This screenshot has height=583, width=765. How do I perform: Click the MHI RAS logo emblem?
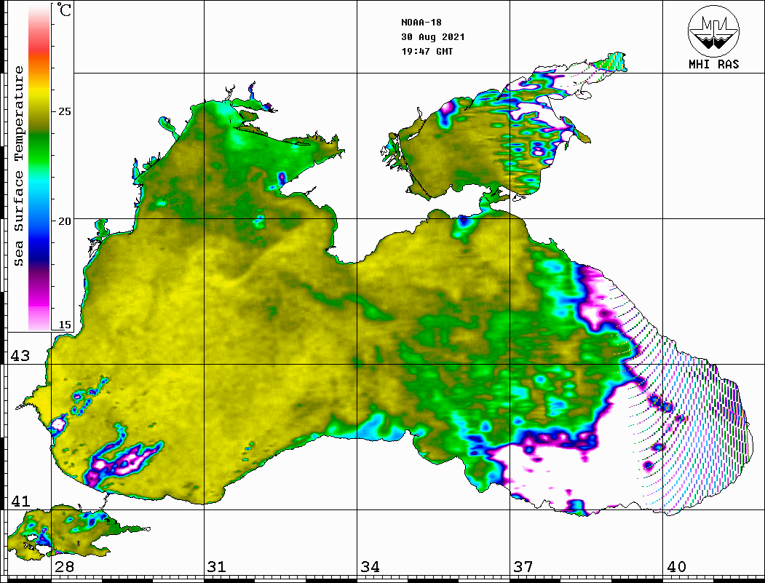pos(713,31)
